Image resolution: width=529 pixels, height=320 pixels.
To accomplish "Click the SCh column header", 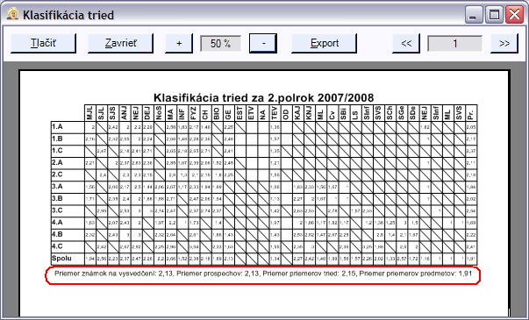I will point(390,113).
